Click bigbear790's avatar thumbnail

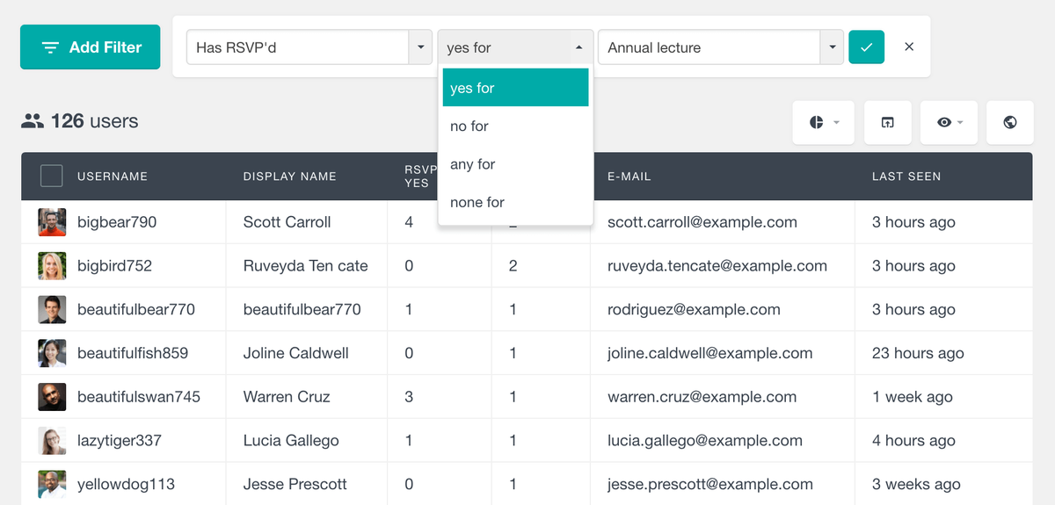pyautogui.click(x=52, y=222)
